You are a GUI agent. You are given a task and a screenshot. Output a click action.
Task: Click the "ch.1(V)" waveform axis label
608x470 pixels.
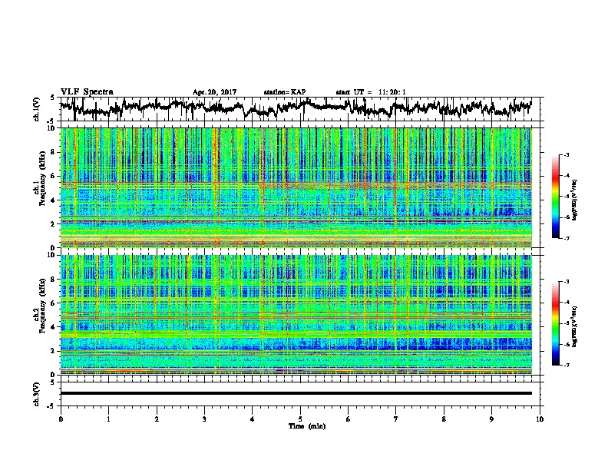36,109
